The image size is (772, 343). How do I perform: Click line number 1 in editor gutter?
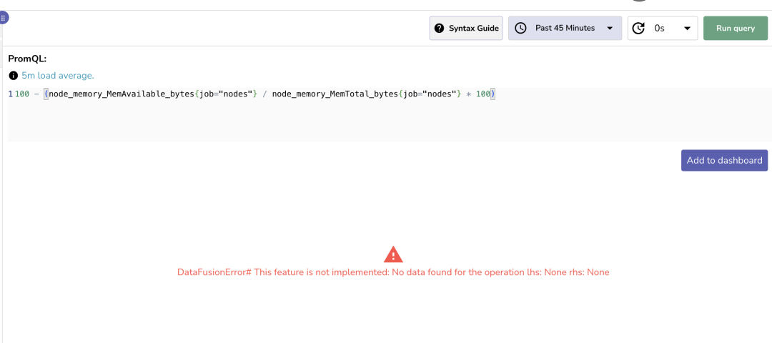pyautogui.click(x=10, y=94)
